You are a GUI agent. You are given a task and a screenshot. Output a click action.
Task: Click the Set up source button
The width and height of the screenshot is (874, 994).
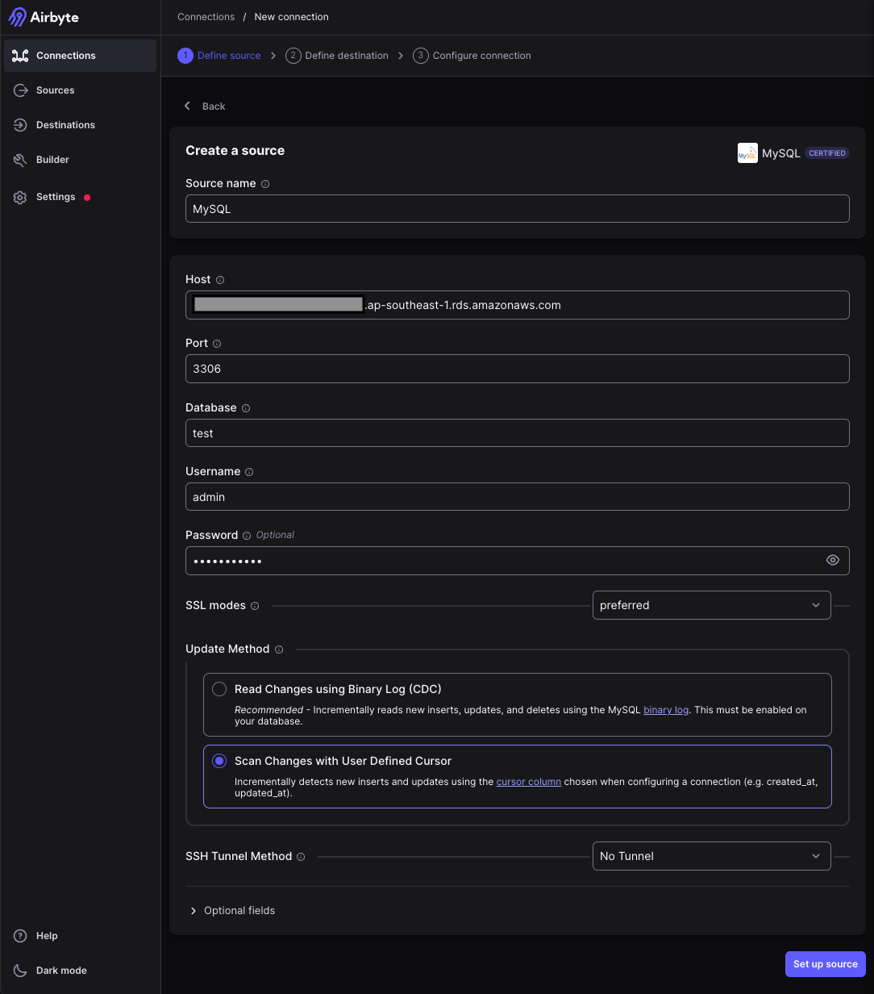(x=825, y=964)
